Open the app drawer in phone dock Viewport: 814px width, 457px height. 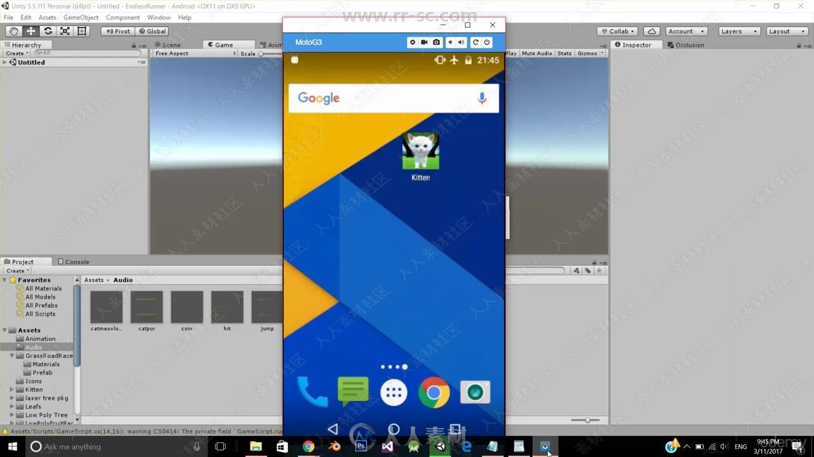(x=394, y=393)
